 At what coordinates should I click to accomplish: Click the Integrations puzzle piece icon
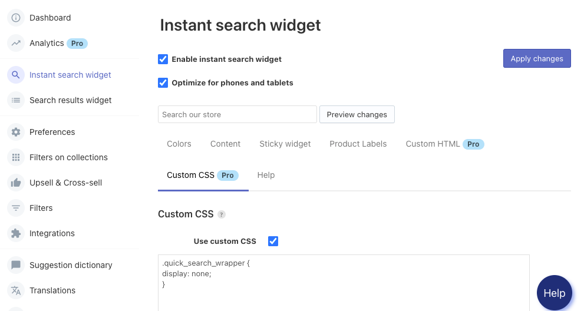click(x=16, y=233)
